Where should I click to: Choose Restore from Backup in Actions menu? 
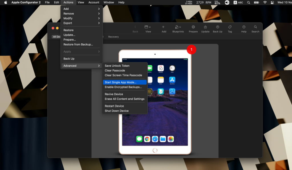pos(80,44)
